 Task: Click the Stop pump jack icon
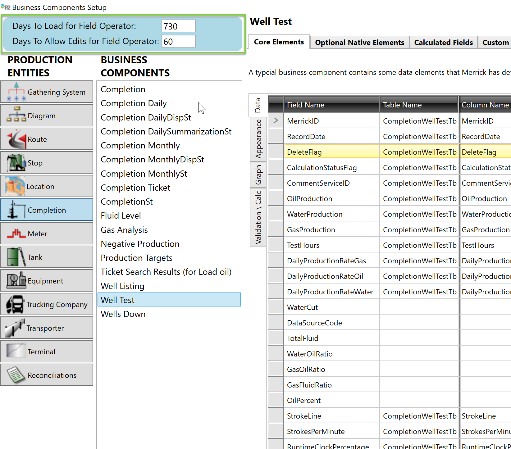16,162
